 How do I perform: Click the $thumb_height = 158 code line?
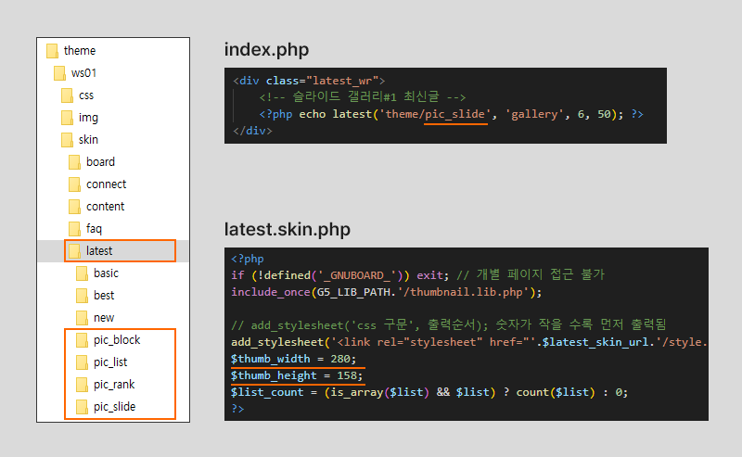(x=297, y=375)
